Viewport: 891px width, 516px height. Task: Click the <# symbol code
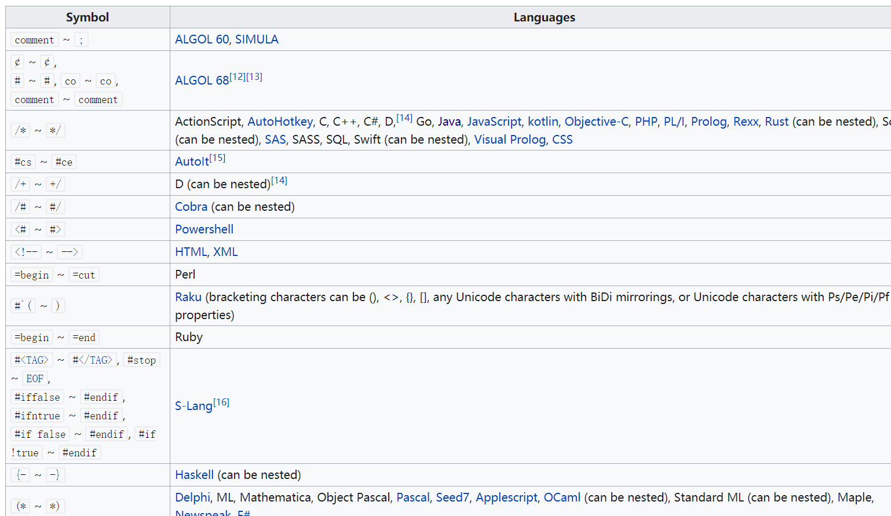click(21, 229)
